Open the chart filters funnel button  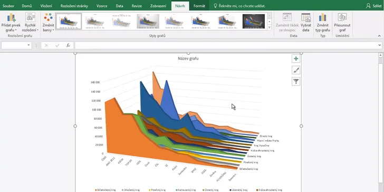coord(296,81)
